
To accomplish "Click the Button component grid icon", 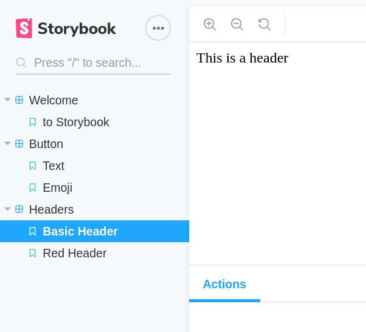I will coord(19,143).
